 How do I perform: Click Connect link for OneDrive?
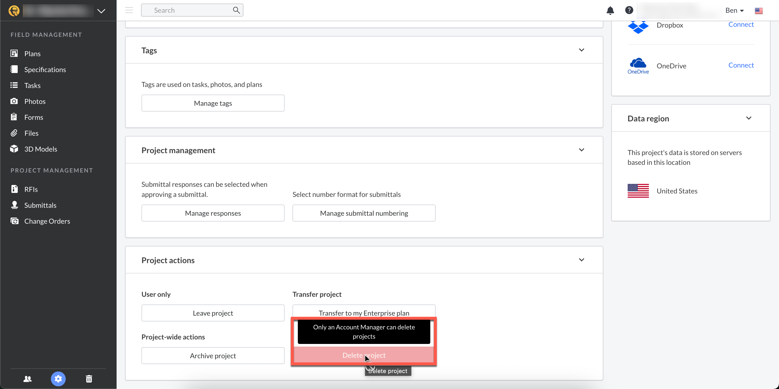coord(741,65)
